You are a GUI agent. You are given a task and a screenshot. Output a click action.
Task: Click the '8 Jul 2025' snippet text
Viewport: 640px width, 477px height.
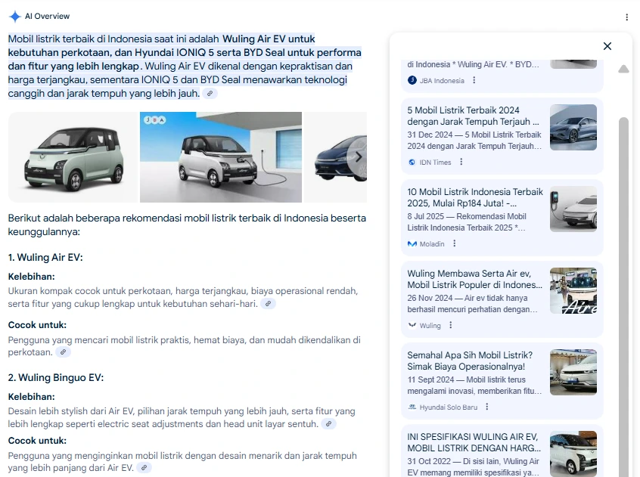click(467, 221)
